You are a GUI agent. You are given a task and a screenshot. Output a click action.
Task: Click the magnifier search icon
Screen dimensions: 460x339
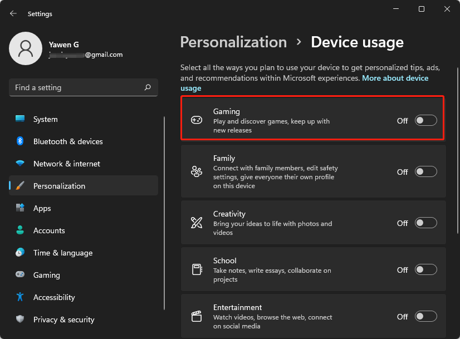click(x=148, y=87)
